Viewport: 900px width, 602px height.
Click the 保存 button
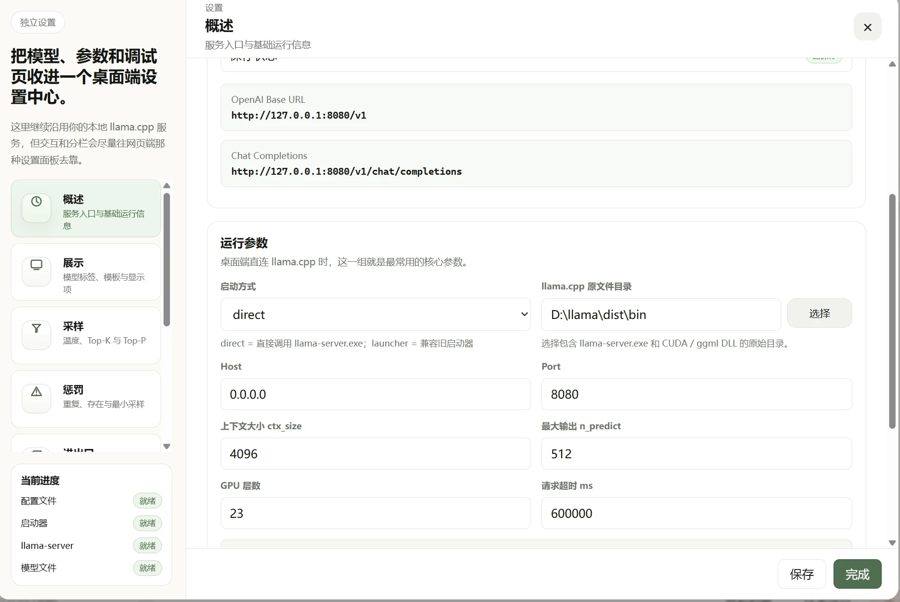(801, 574)
